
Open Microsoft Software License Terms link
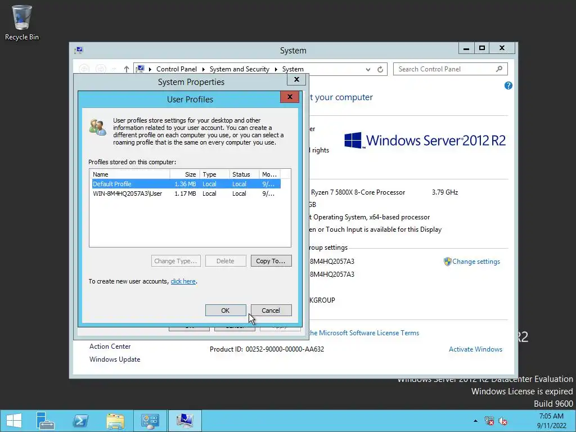point(364,333)
